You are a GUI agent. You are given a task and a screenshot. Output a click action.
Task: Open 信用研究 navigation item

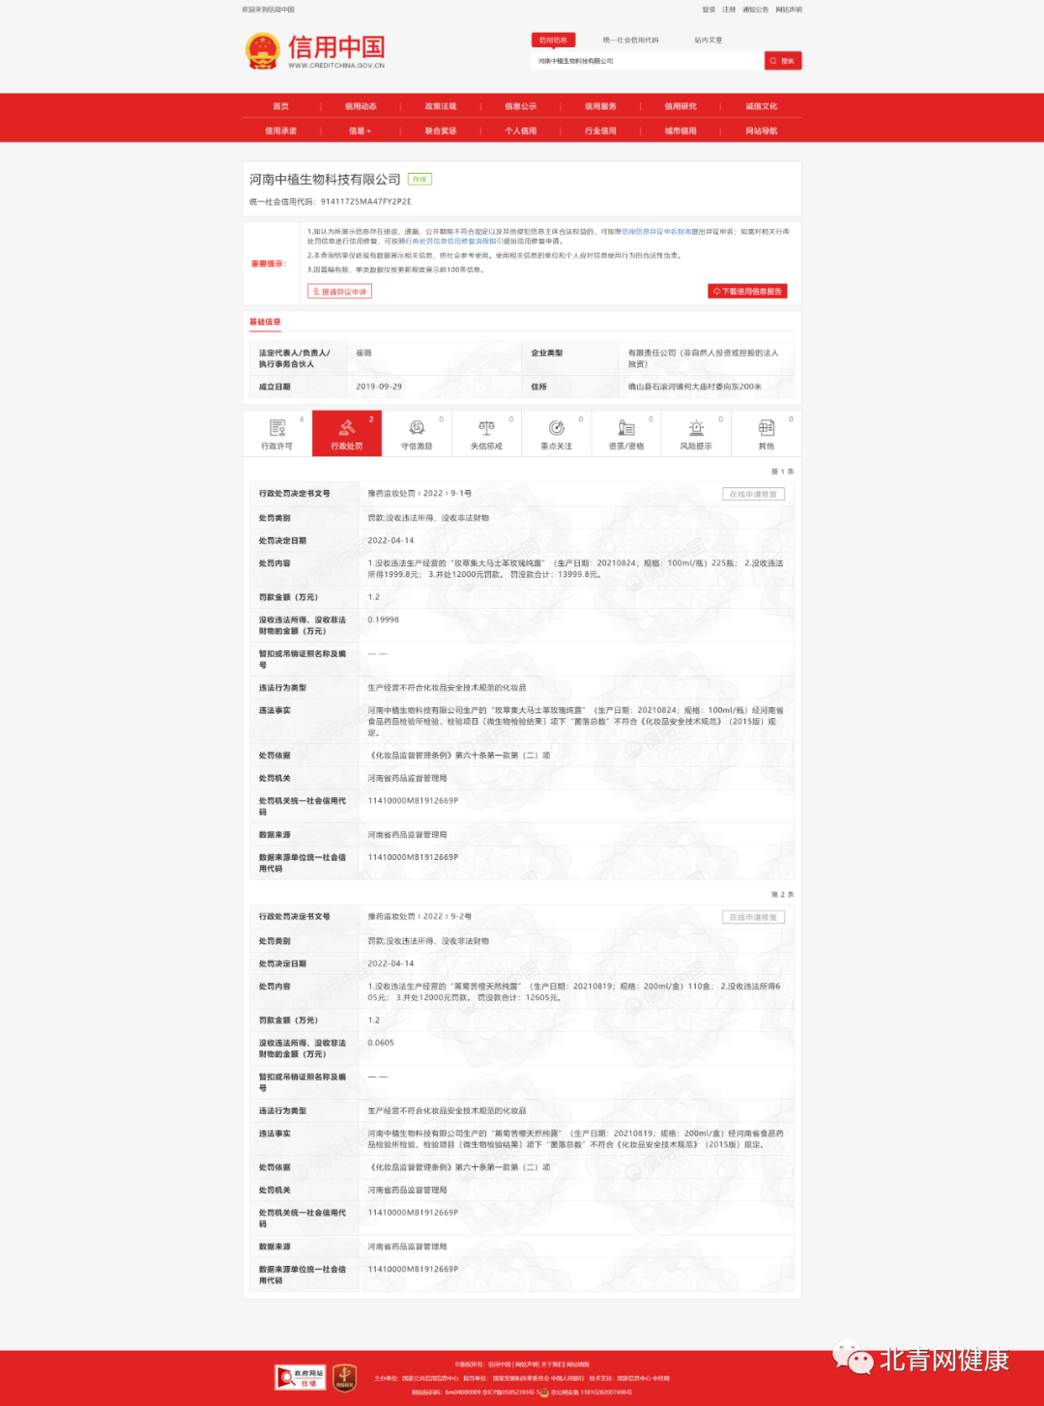(x=681, y=106)
